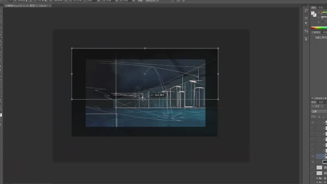Commit the transform with the checkmark icon
This screenshot has height=184, width=327.
(x=183, y=1)
